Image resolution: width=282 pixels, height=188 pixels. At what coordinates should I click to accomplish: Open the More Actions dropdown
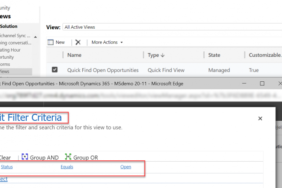(107, 42)
